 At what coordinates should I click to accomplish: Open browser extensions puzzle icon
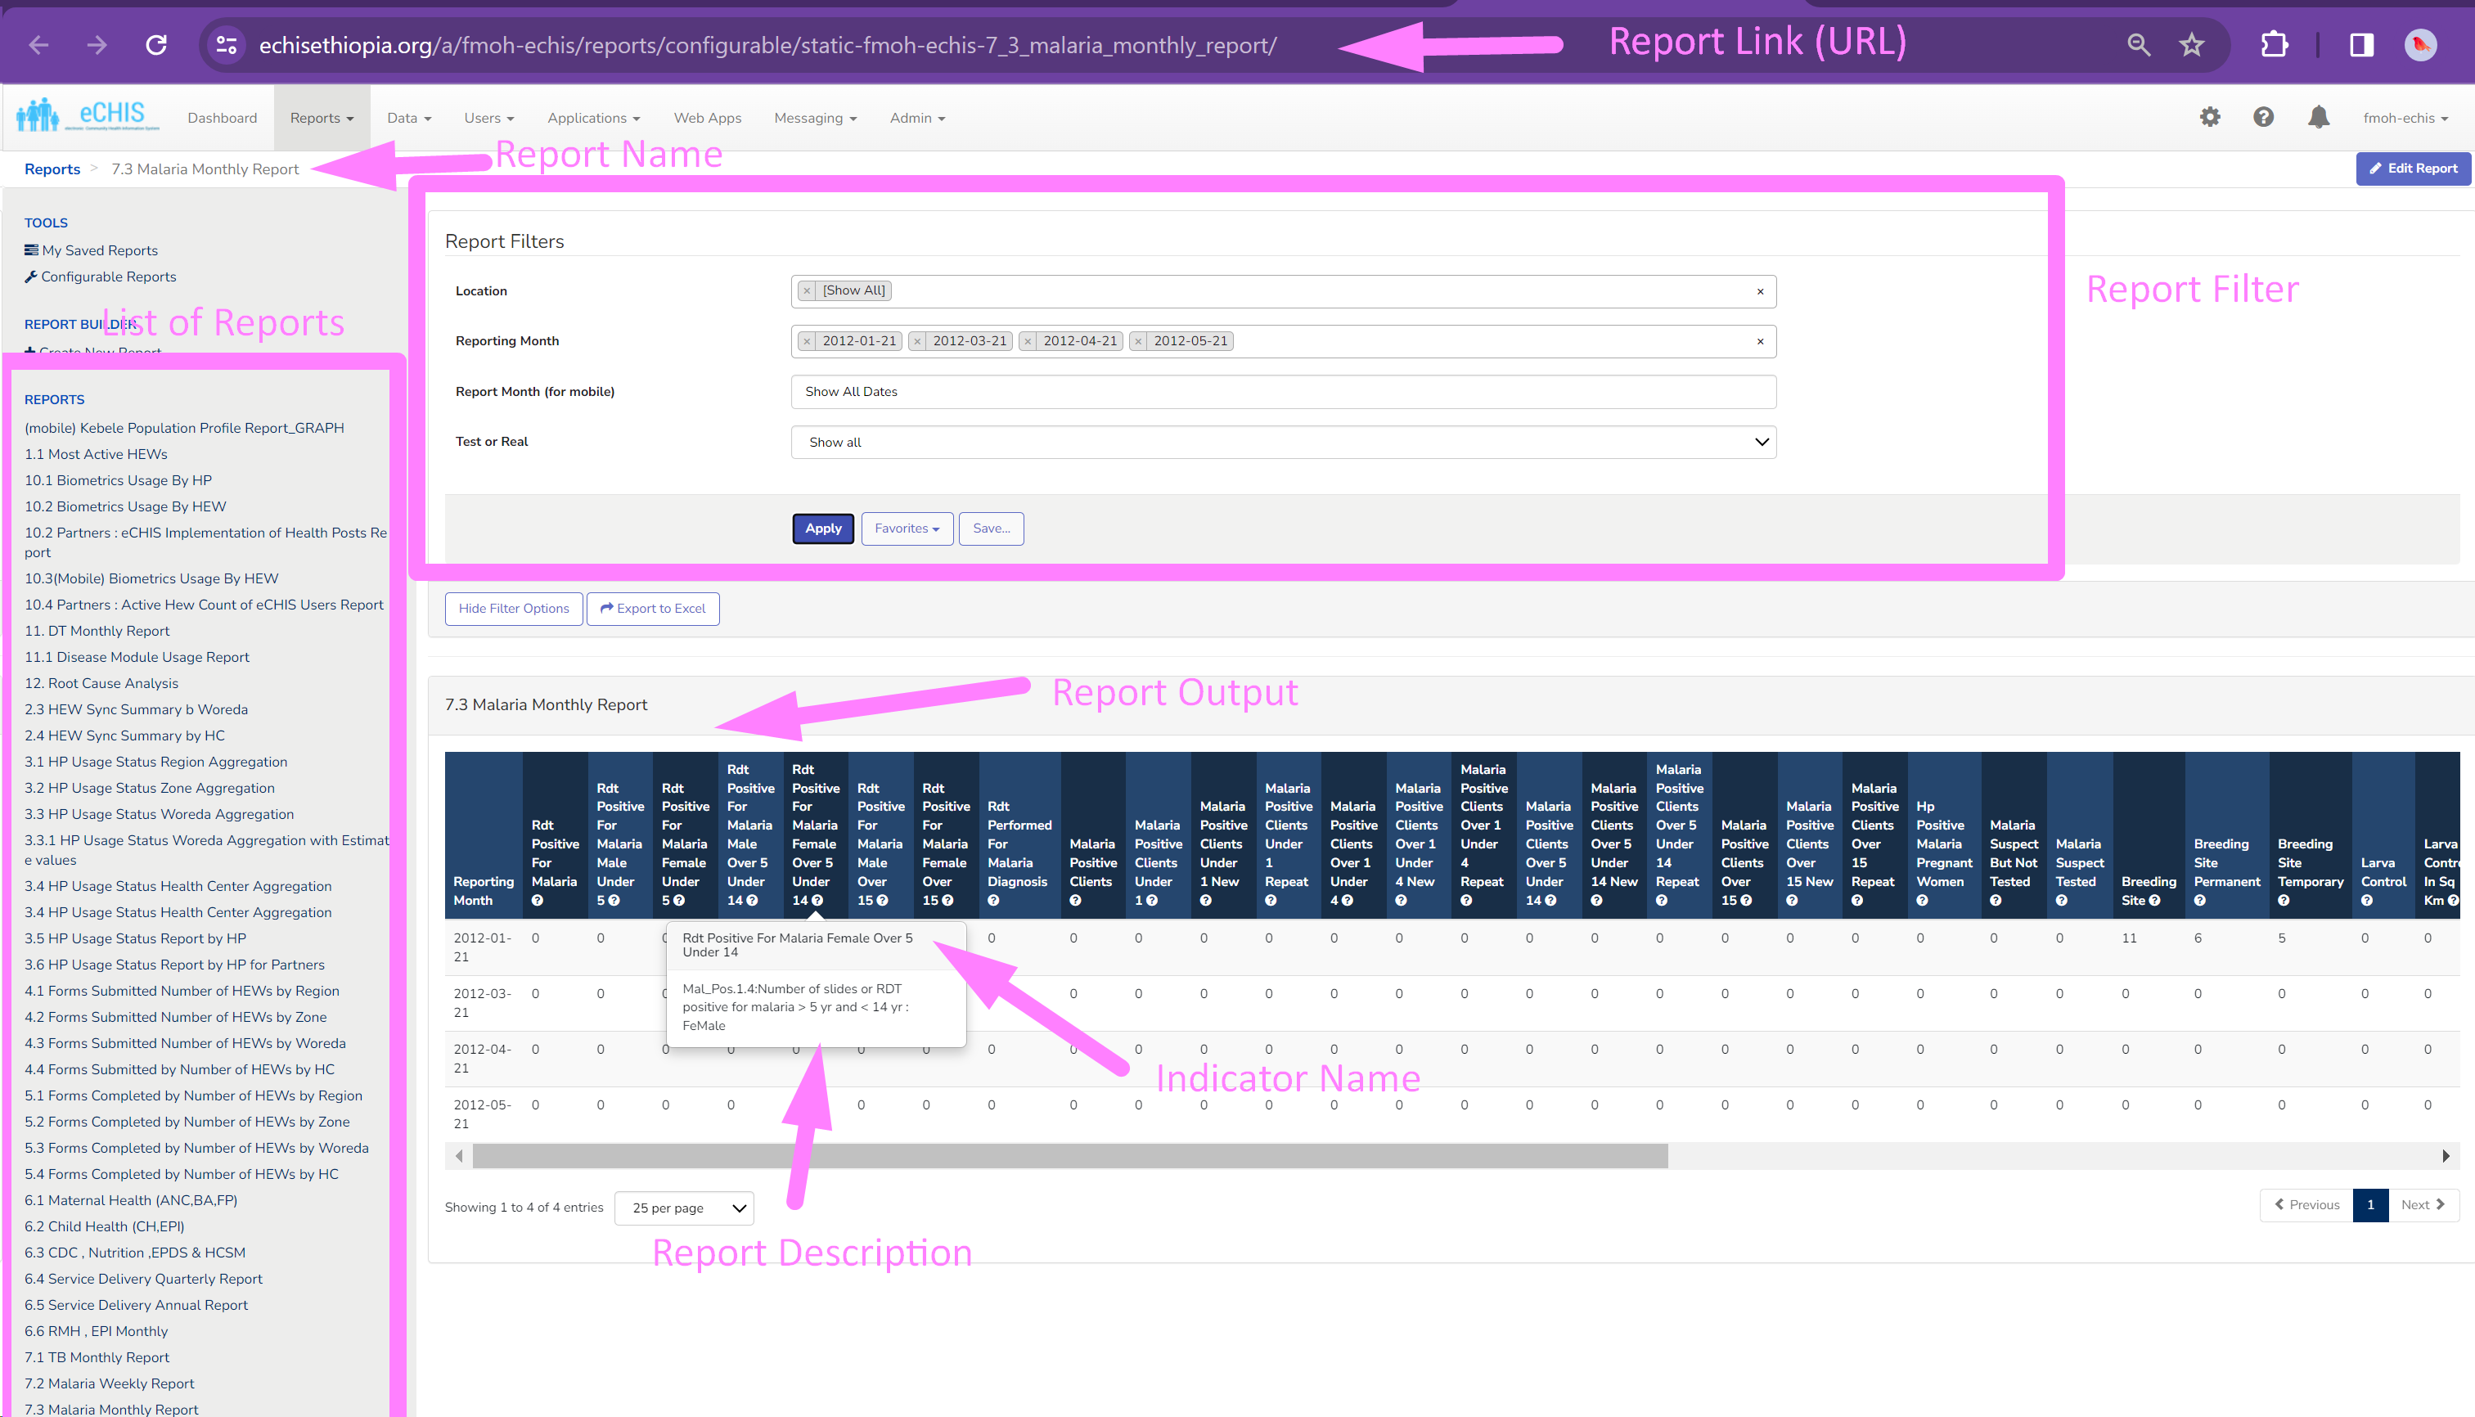(2275, 45)
